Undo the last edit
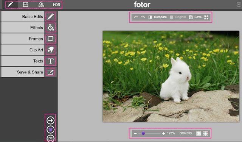Viewport: 242px width, 142px height. coord(136,17)
